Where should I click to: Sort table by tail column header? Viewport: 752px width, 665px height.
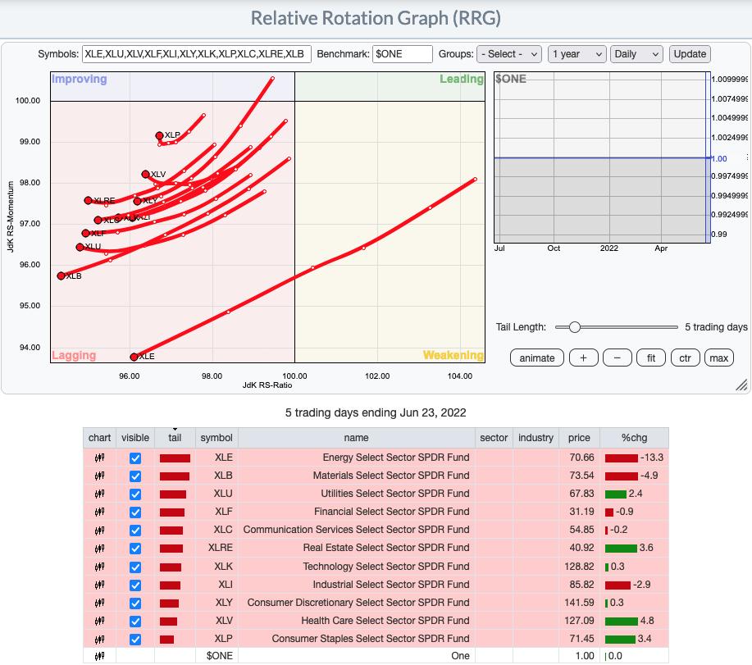(x=175, y=438)
